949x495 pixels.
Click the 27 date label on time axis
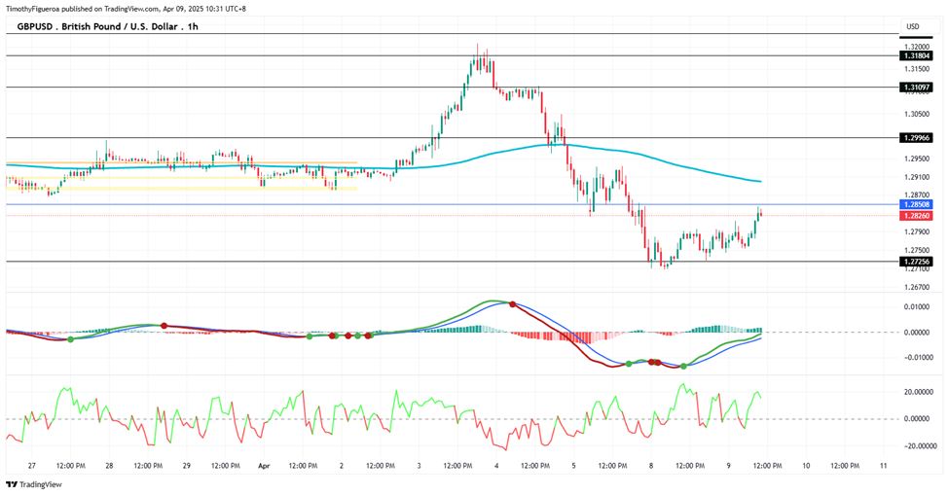[x=31, y=466]
